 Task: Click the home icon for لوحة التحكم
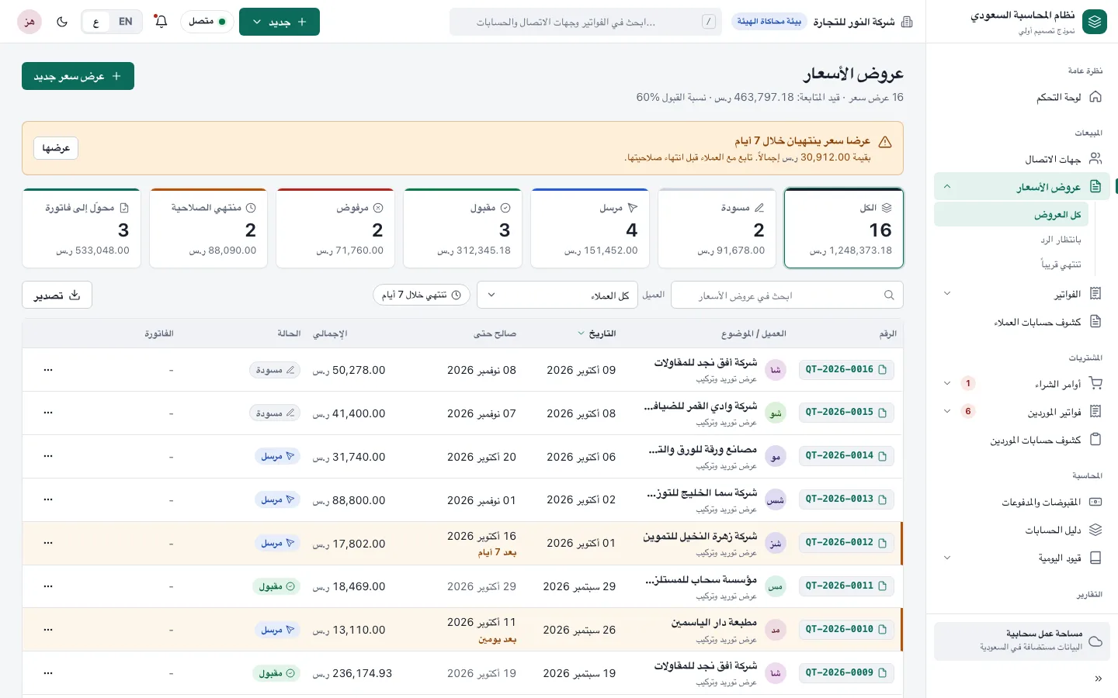tap(1095, 97)
